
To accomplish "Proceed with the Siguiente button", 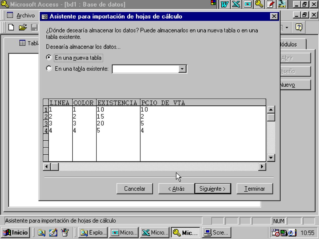I will point(212,189).
